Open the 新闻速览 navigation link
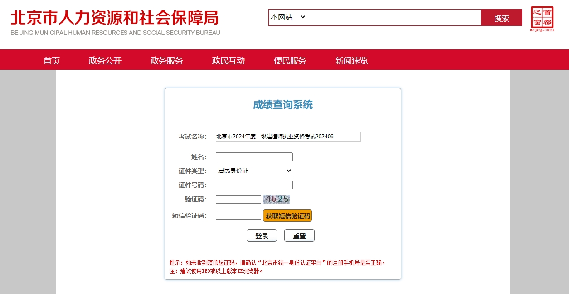This screenshot has width=569, height=294. point(352,61)
